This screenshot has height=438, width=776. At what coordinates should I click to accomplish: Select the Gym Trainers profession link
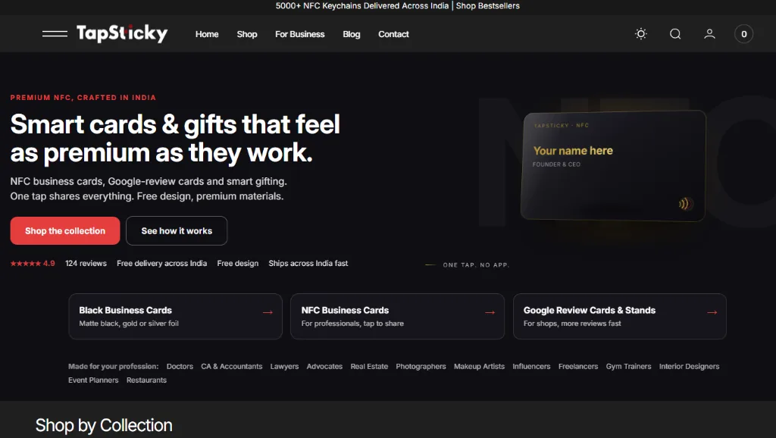[628, 366]
